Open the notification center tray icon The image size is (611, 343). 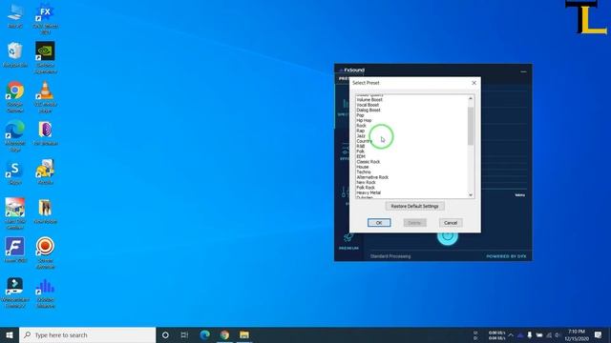pyautogui.click(x=598, y=334)
